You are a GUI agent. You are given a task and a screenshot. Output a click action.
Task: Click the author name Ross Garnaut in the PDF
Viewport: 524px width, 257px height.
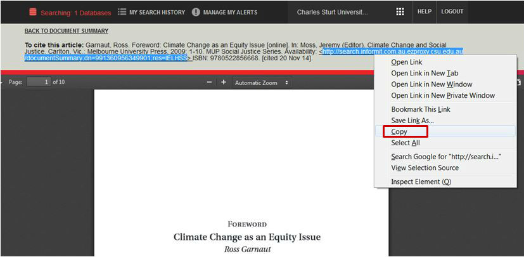tap(247, 249)
